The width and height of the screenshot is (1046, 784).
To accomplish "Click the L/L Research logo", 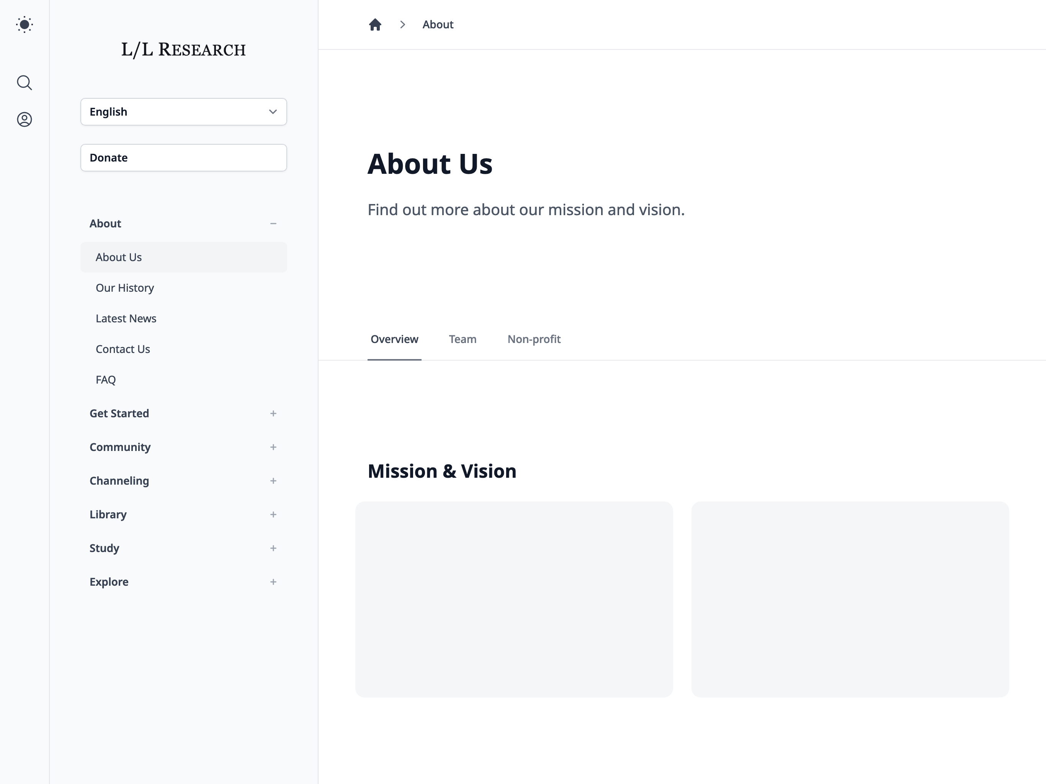I will pyautogui.click(x=183, y=50).
